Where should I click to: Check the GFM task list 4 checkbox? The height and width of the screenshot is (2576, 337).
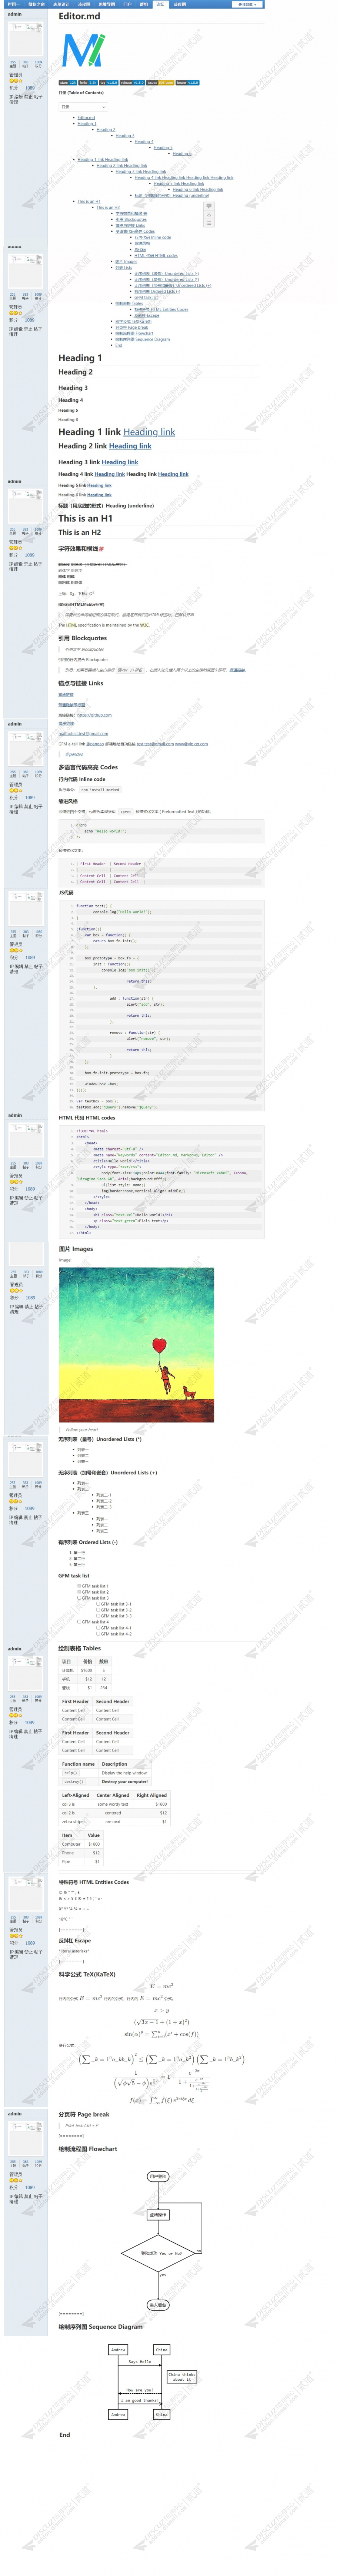pyautogui.click(x=79, y=1621)
